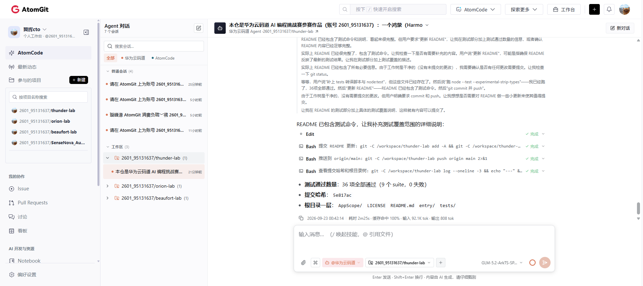
Task: Click the AtomGit logo
Action: (x=30, y=9)
